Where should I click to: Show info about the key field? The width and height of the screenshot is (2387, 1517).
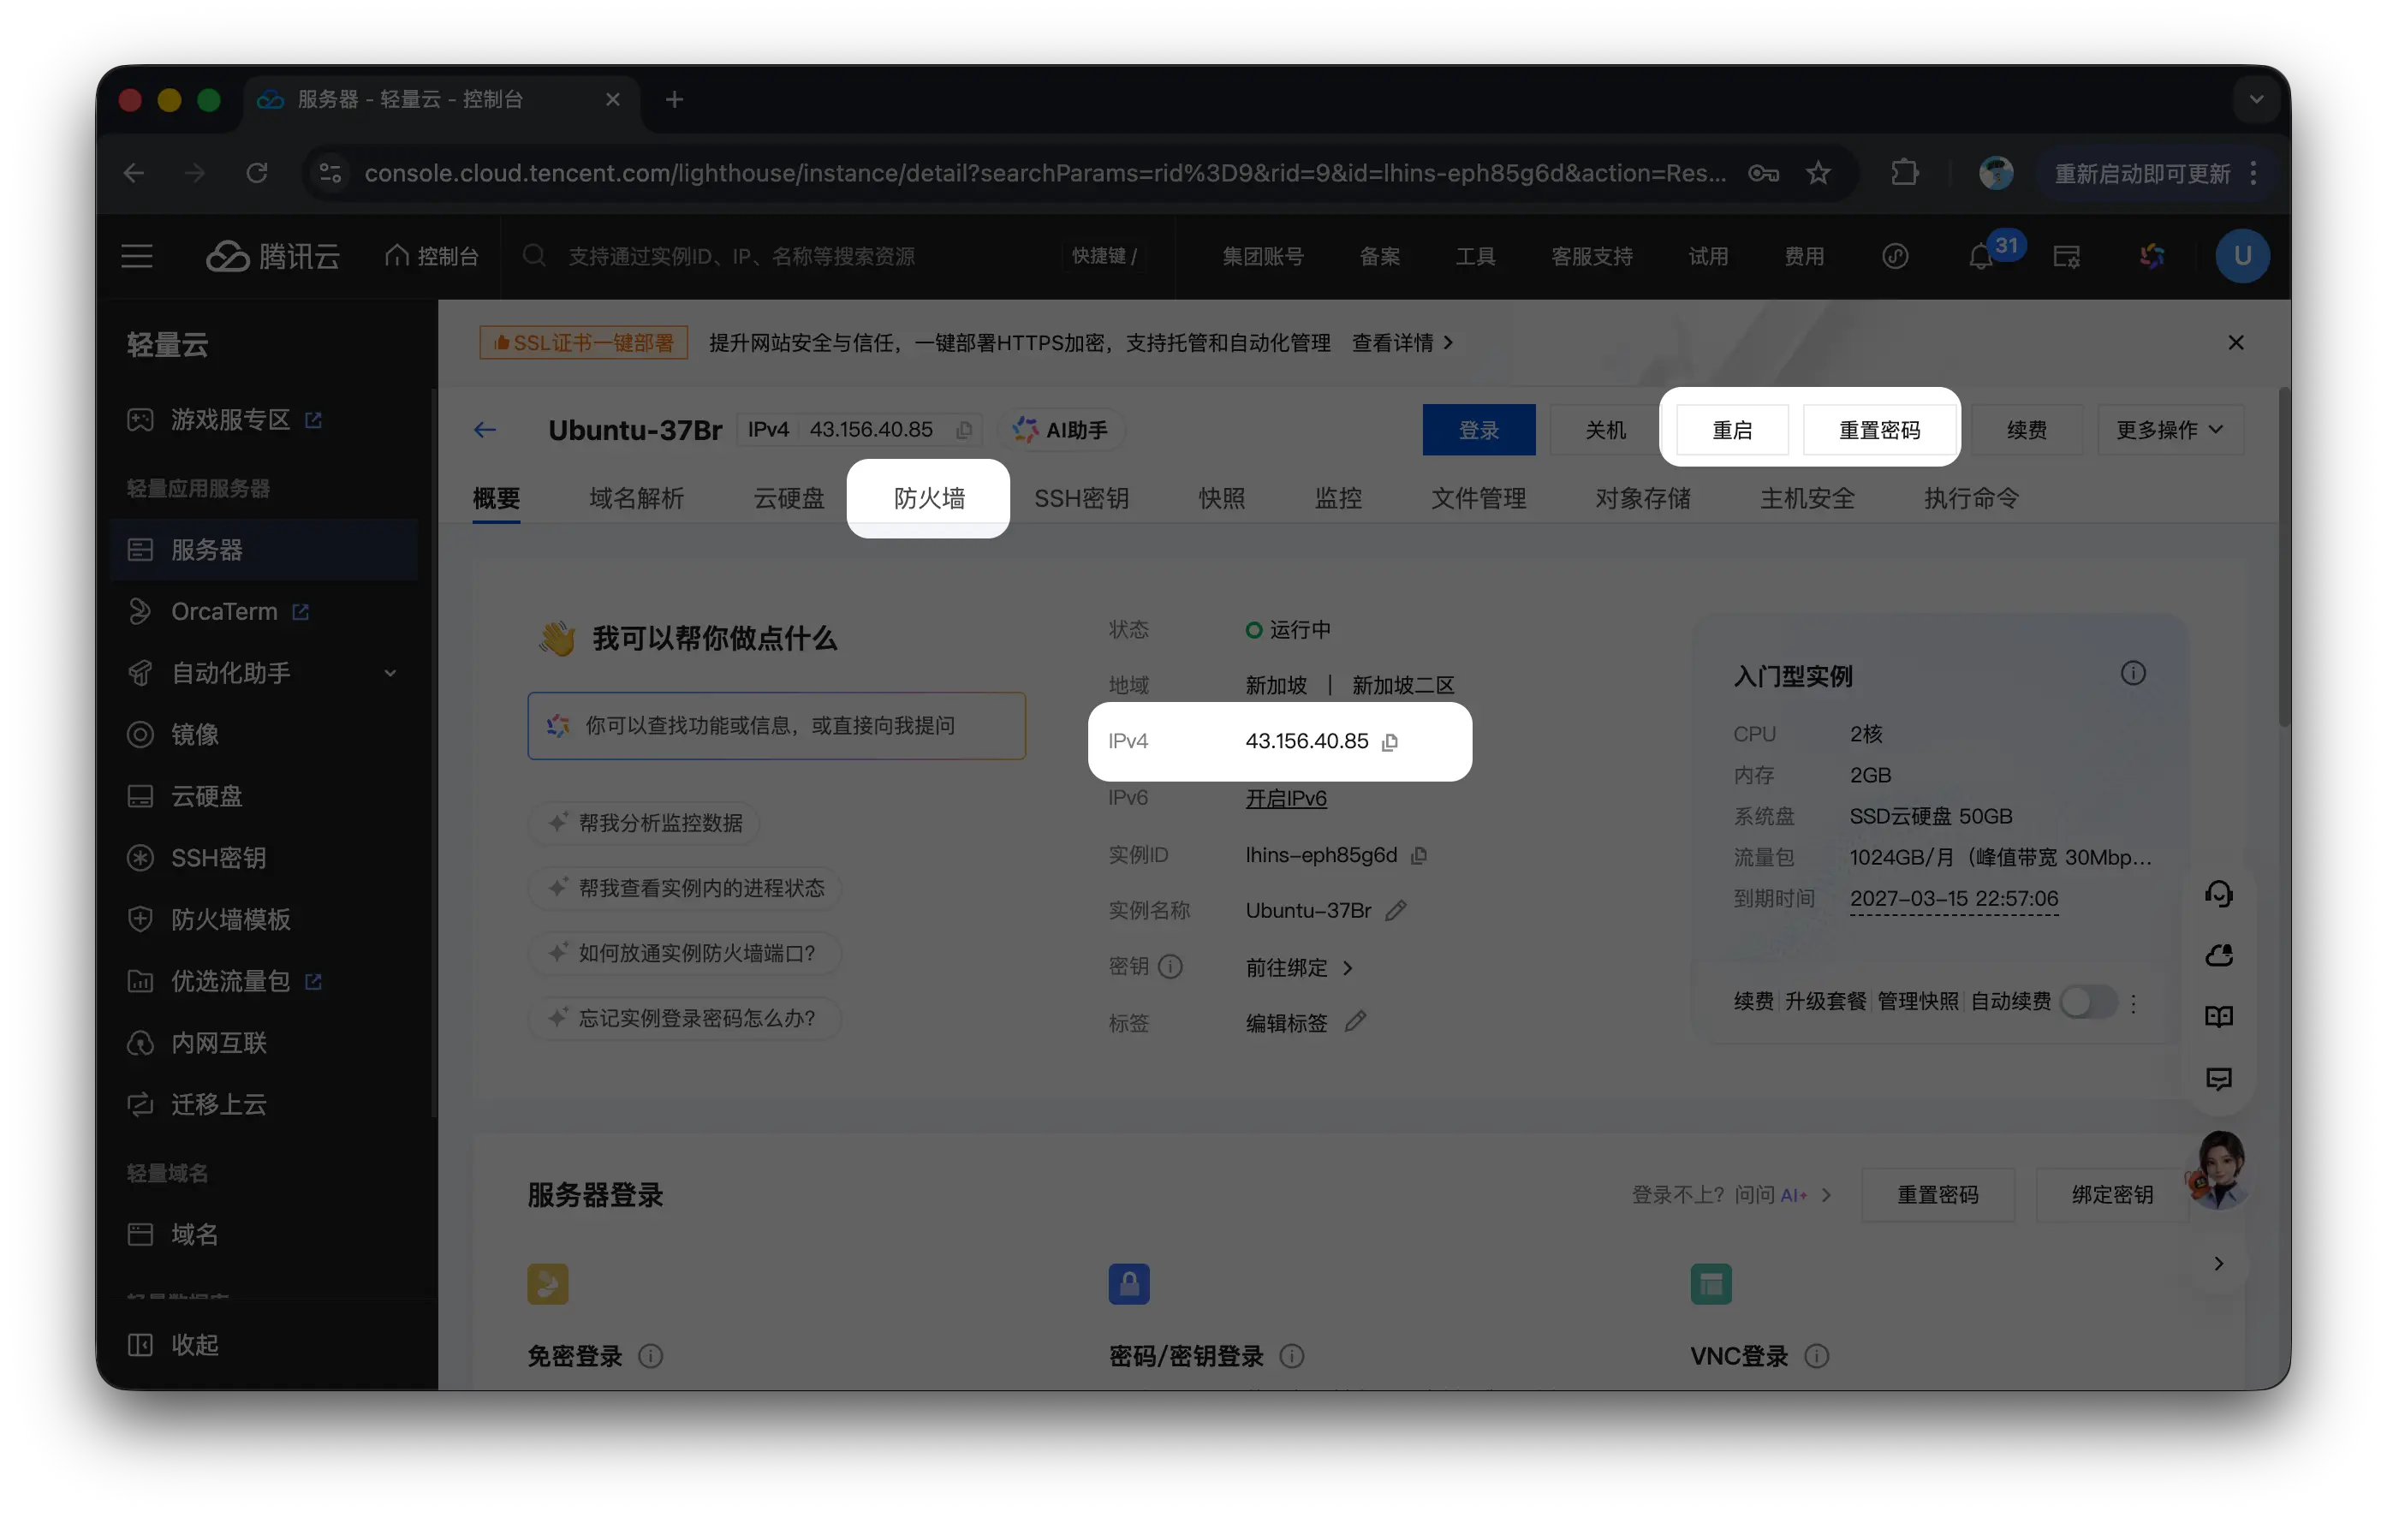point(1170,967)
